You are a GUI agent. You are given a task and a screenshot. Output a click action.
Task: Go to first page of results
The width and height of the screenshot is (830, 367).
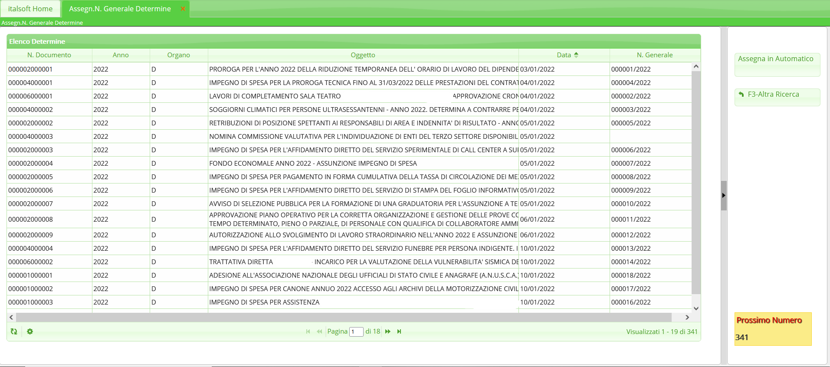[308, 331]
